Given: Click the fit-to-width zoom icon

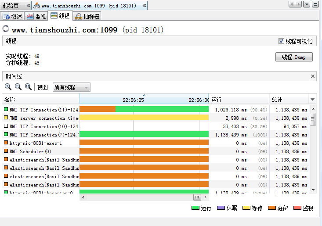Looking at the screenshot, I should tap(28, 87).
